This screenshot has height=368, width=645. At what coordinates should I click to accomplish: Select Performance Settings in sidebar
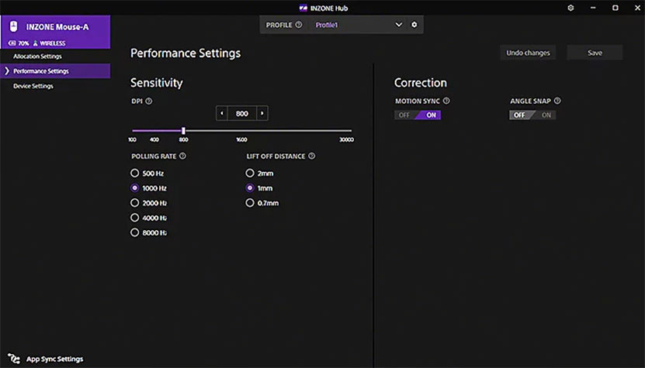coord(55,71)
